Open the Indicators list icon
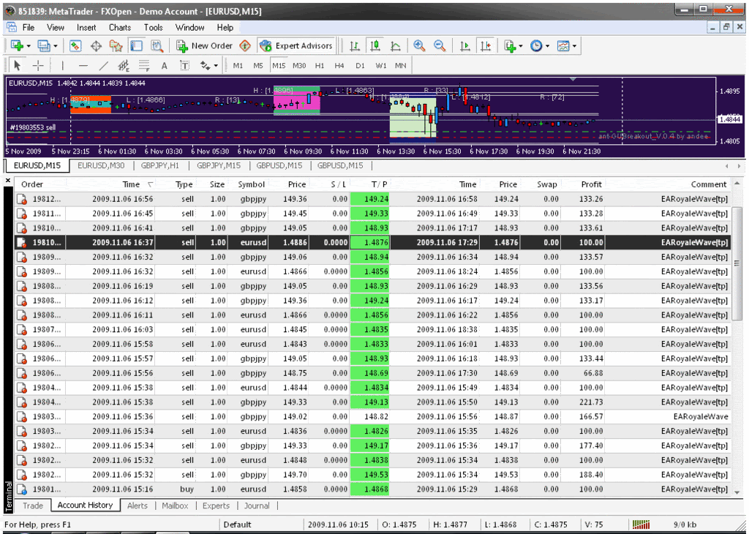749x534 pixels. 509,46
